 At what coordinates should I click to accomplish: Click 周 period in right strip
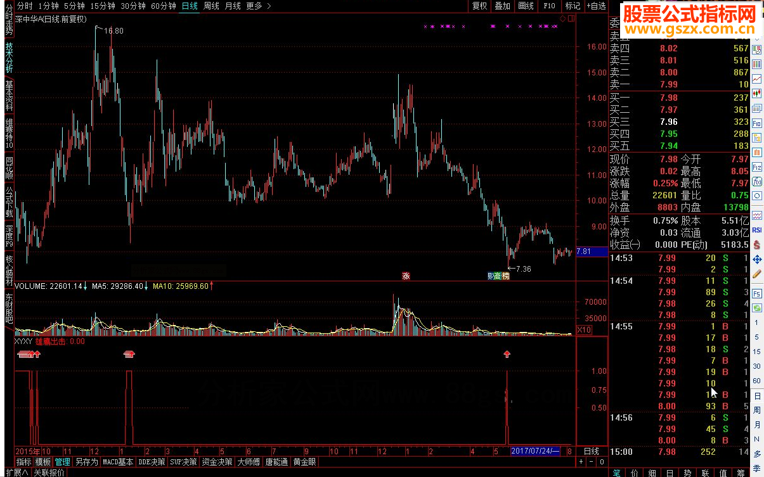pos(757,410)
